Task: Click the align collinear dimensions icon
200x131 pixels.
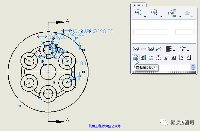Action: pos(151,58)
